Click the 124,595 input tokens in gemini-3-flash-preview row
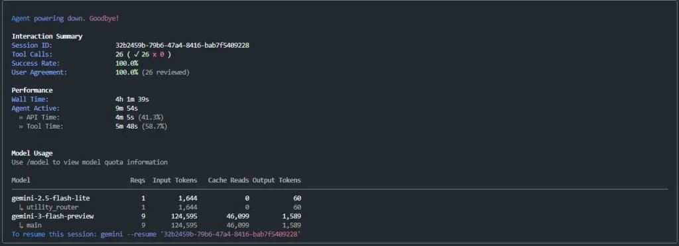Screen dimensions: 679x246 coord(184,216)
